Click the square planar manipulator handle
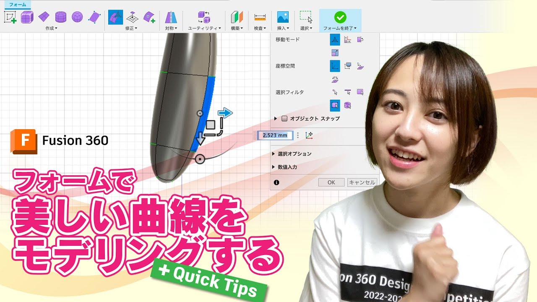537x302 pixels. (211, 125)
